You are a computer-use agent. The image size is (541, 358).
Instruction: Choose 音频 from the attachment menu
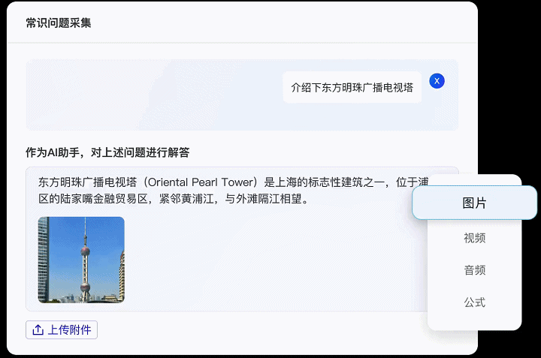474,269
